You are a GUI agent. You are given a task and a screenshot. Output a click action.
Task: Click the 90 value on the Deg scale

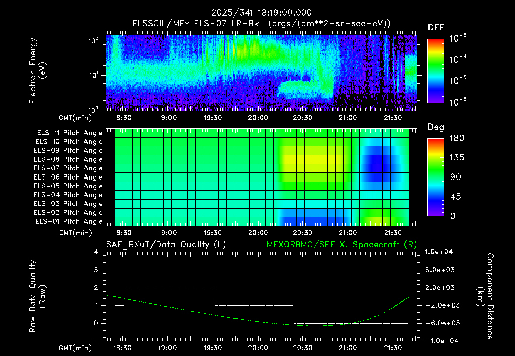pyautogui.click(x=455, y=177)
